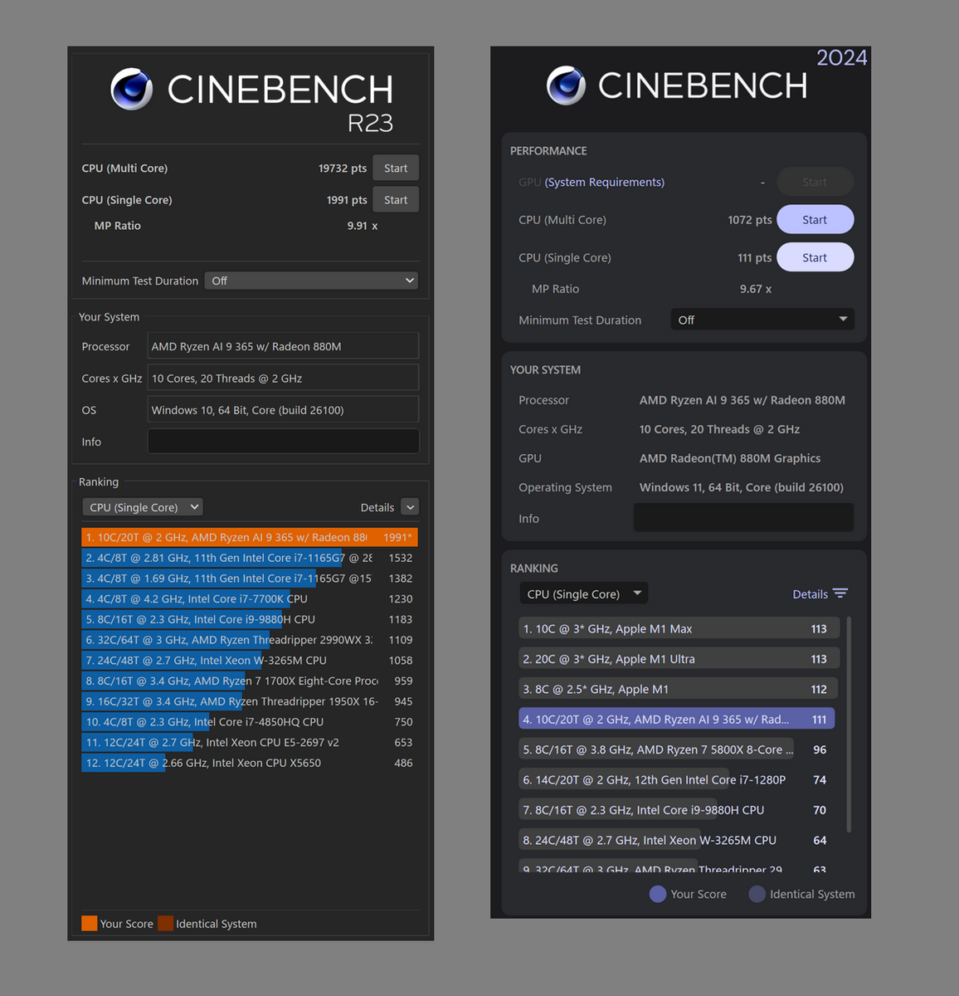Click the R23 Processor field
This screenshot has height=996, width=959.
pyautogui.click(x=283, y=346)
